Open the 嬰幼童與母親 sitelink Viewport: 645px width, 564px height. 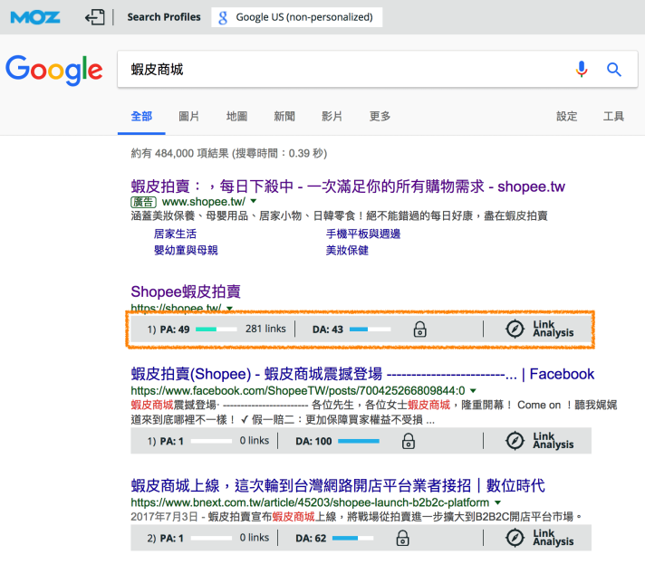pos(186,250)
